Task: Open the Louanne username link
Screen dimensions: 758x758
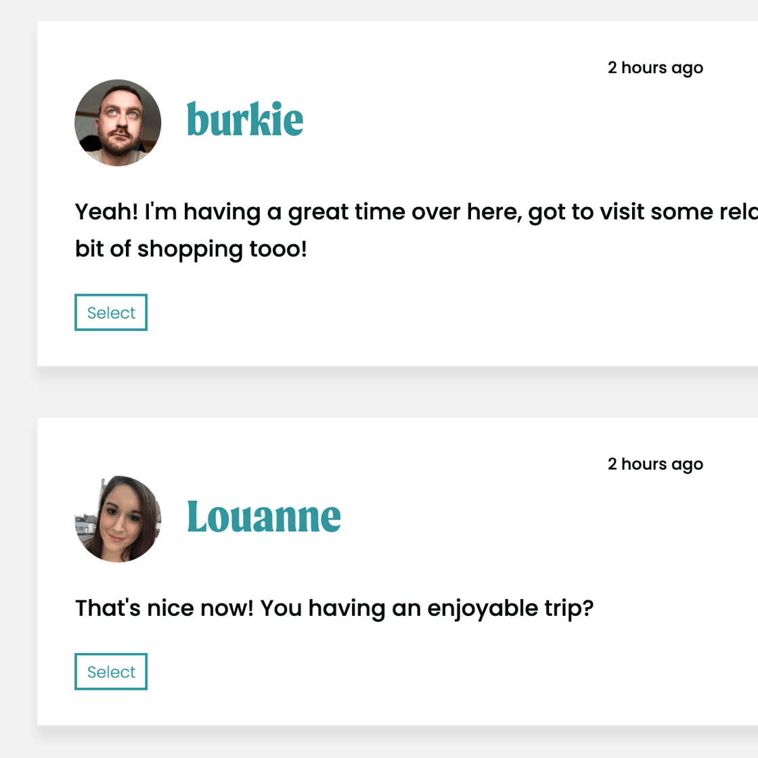Action: click(x=264, y=516)
